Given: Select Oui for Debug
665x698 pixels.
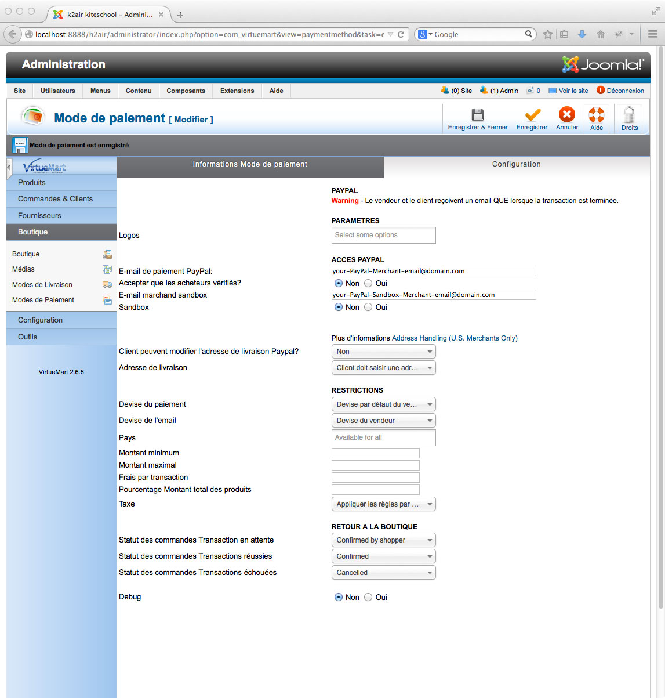Looking at the screenshot, I should pos(368,597).
